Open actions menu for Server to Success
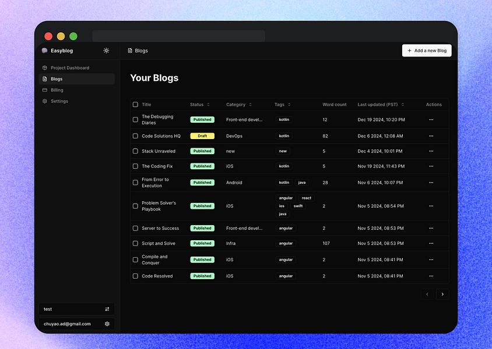Viewport: 492px width, 349px height. 431,228
